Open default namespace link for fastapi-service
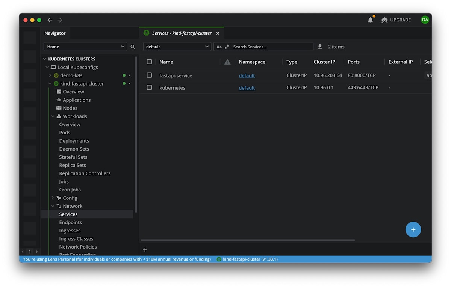This screenshot has height=288, width=451. 247,75
